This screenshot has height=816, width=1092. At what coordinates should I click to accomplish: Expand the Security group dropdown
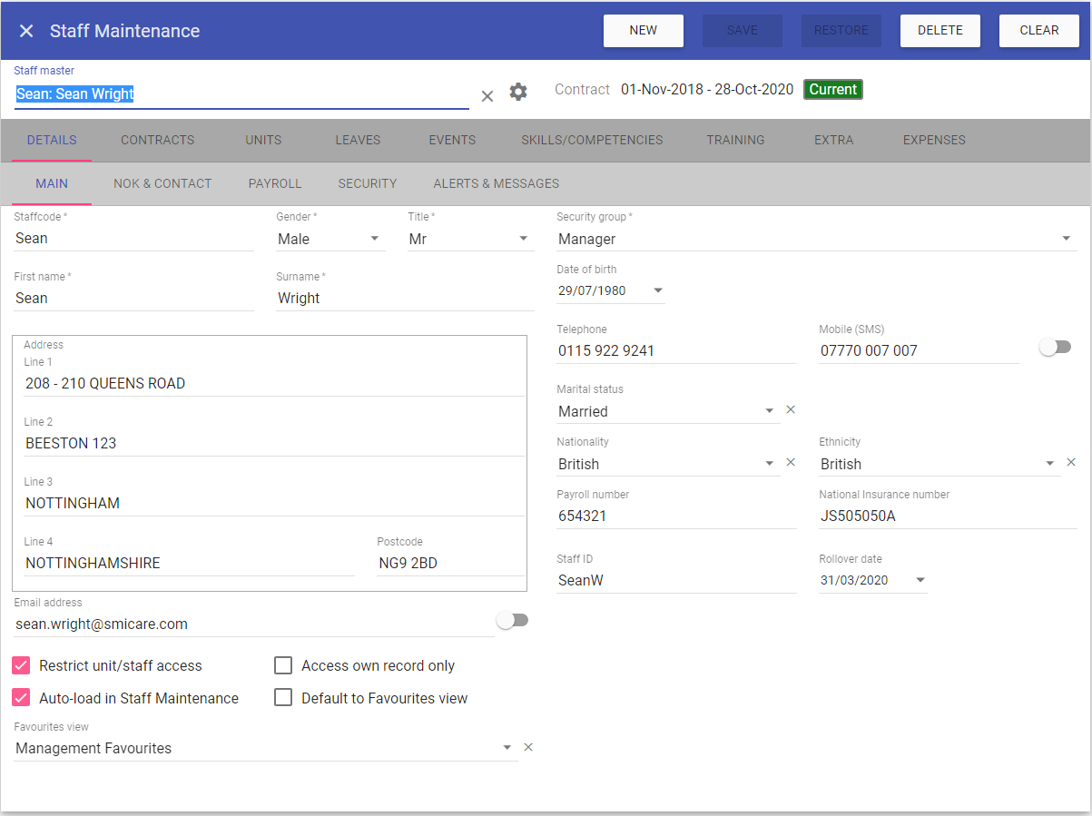click(x=1066, y=239)
